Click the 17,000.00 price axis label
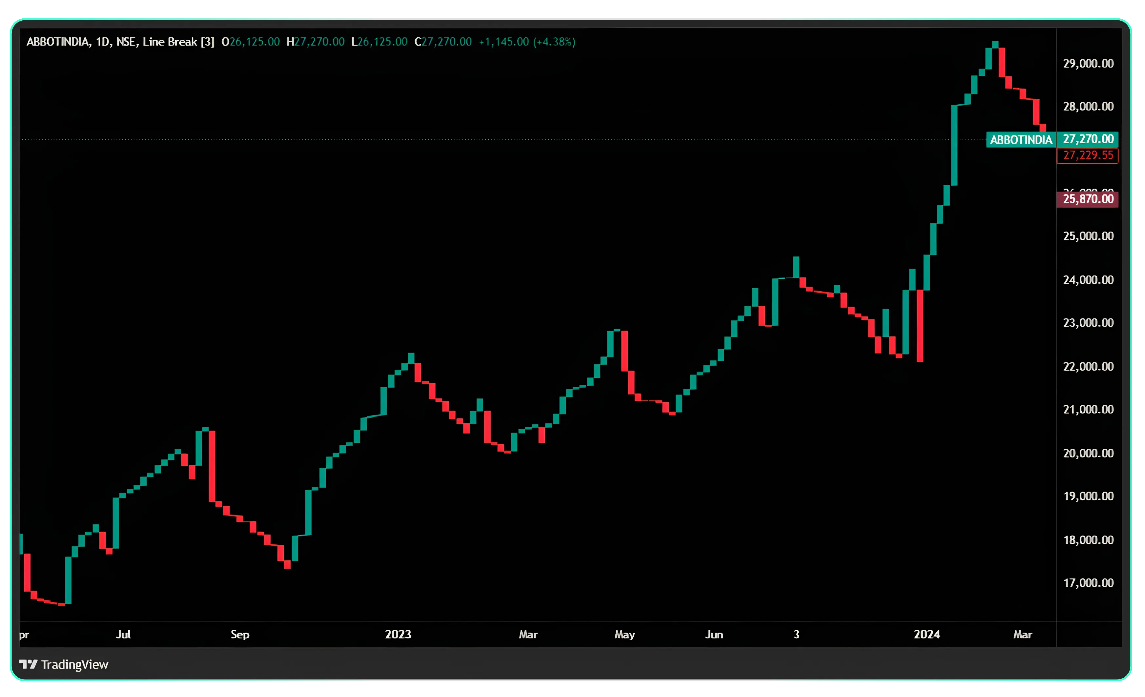Viewport: 1145px width, 697px height. pos(1088,583)
